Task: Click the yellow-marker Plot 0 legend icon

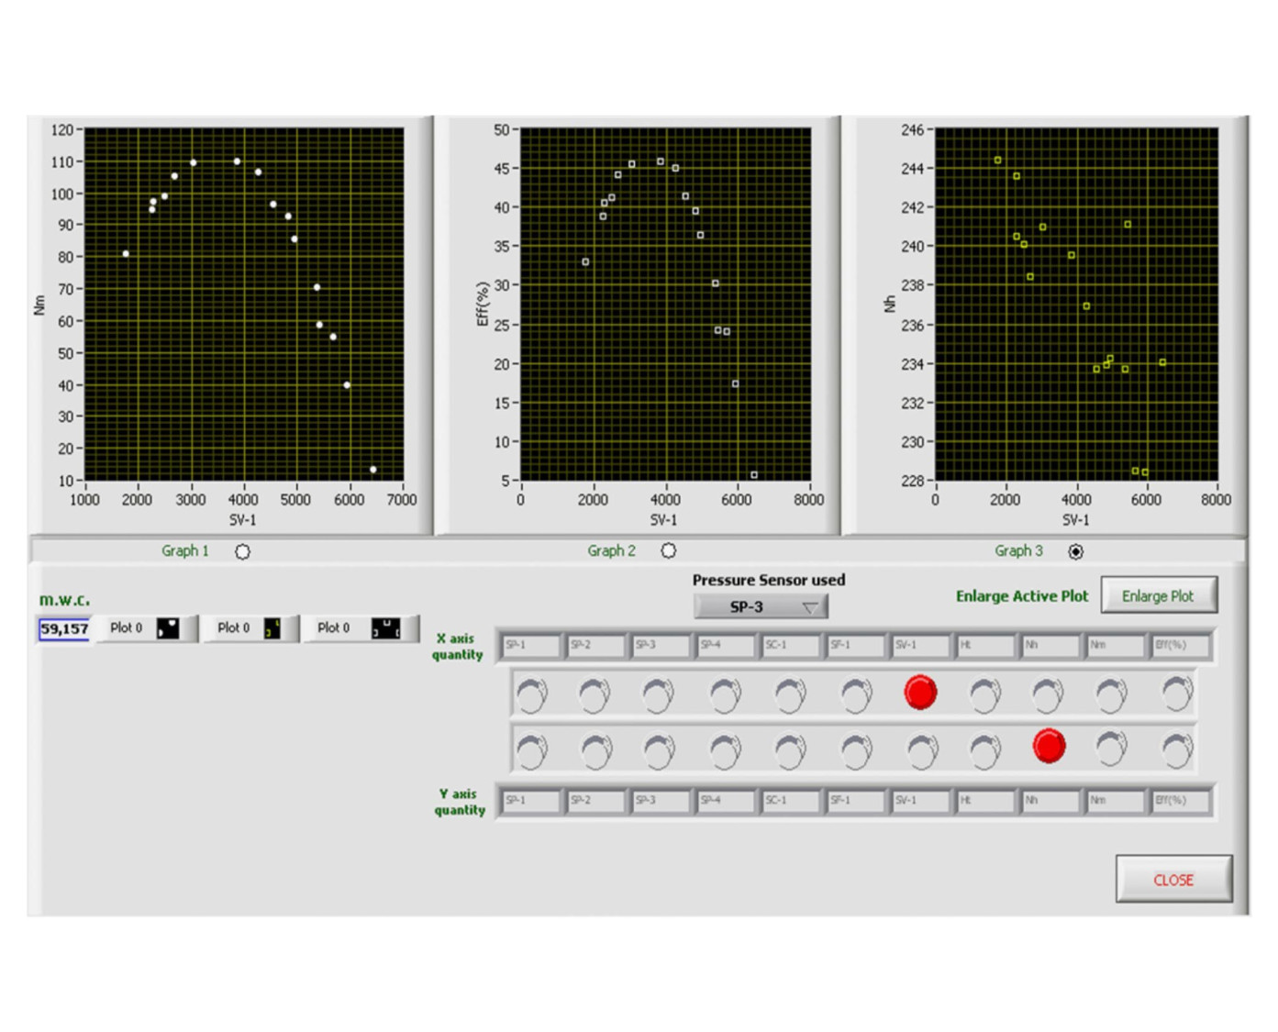Action: (x=272, y=628)
